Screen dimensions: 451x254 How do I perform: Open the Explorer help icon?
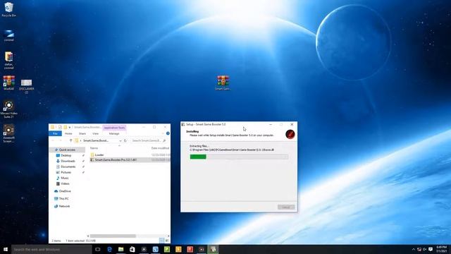(x=168, y=133)
